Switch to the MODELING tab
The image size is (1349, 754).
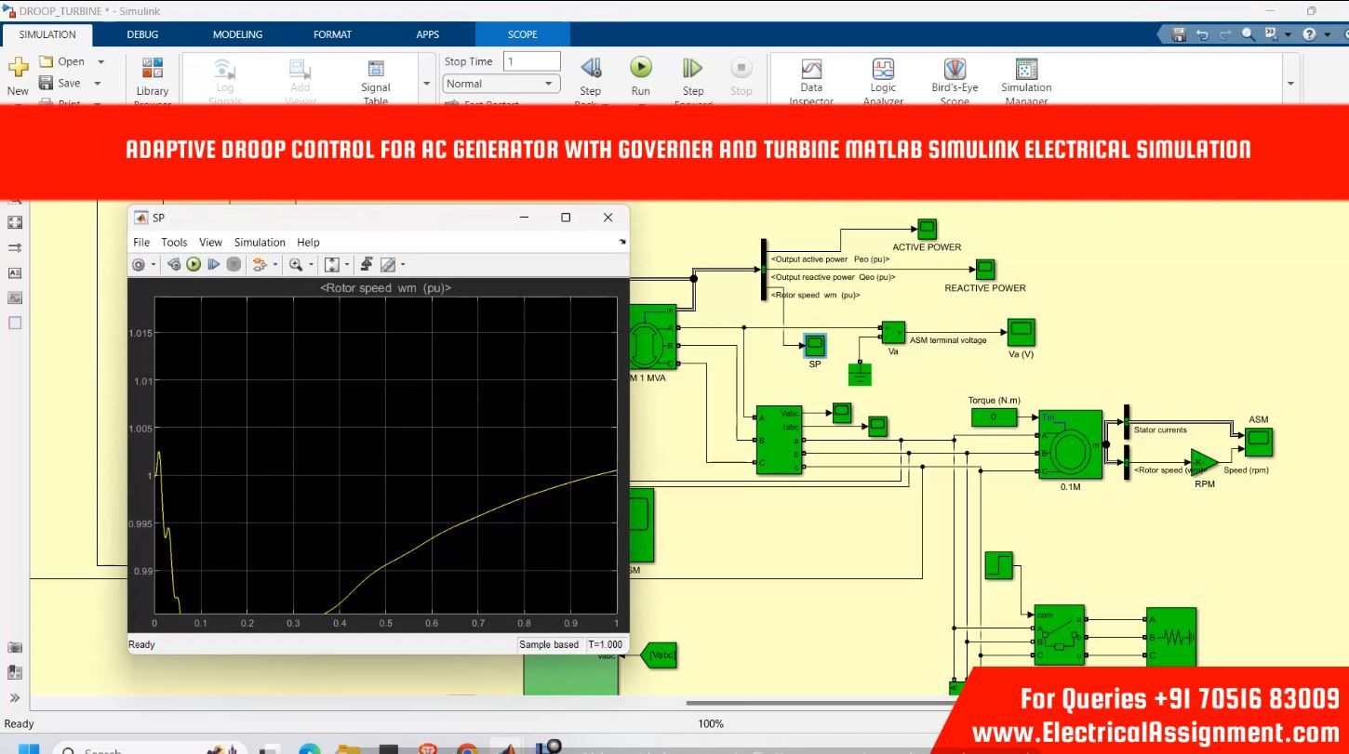click(237, 34)
